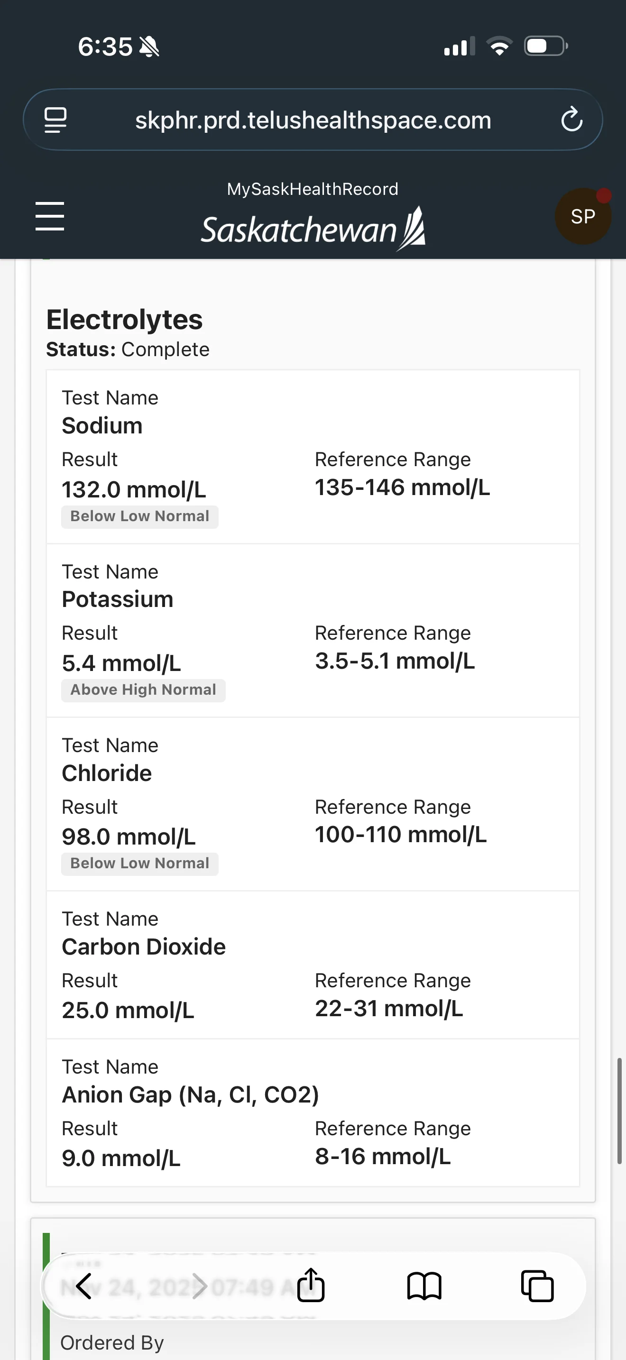Open the page settings icon in address bar
Screen dimensions: 626x1360
point(55,120)
